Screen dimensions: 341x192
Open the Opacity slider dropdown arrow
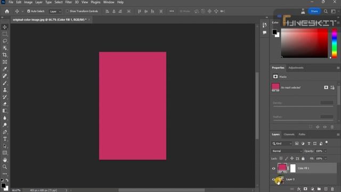(x=326, y=151)
